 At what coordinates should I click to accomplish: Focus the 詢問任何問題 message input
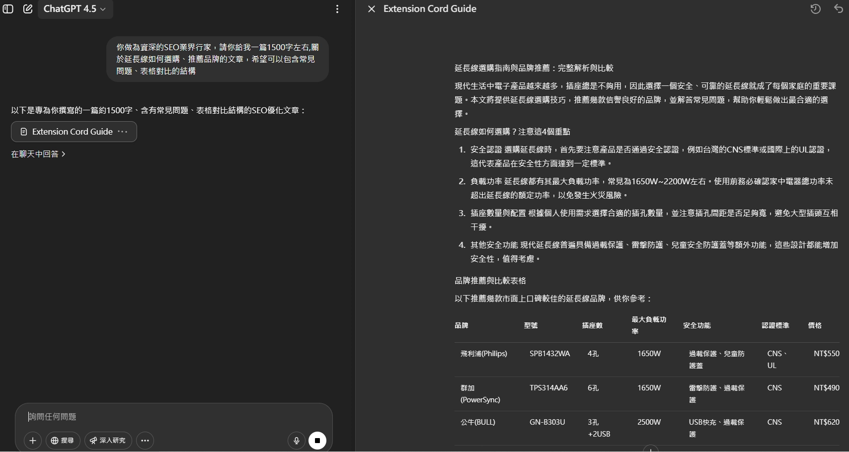click(174, 417)
